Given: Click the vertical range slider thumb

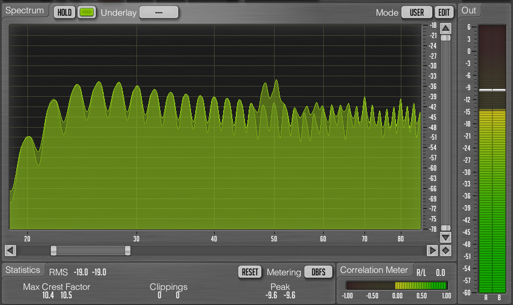Looking at the screenshot, I should 446,38.
